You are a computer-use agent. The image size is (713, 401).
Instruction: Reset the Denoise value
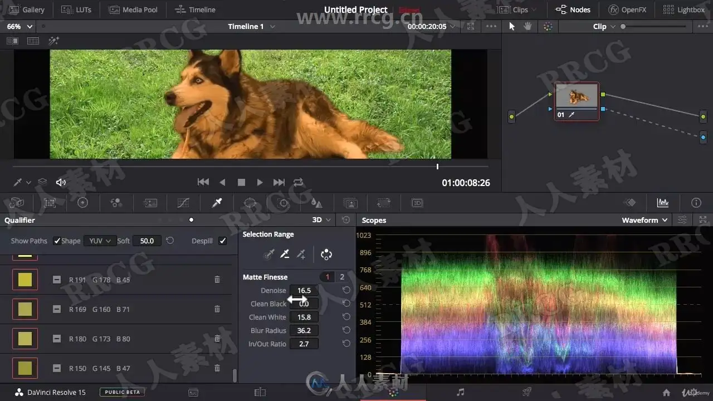click(x=346, y=290)
